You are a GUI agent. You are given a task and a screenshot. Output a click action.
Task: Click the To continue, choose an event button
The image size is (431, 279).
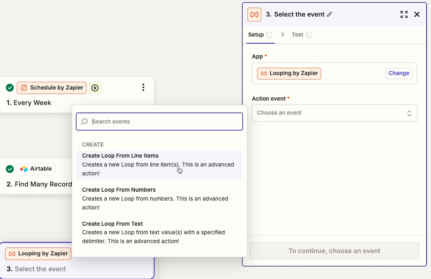pos(334,251)
